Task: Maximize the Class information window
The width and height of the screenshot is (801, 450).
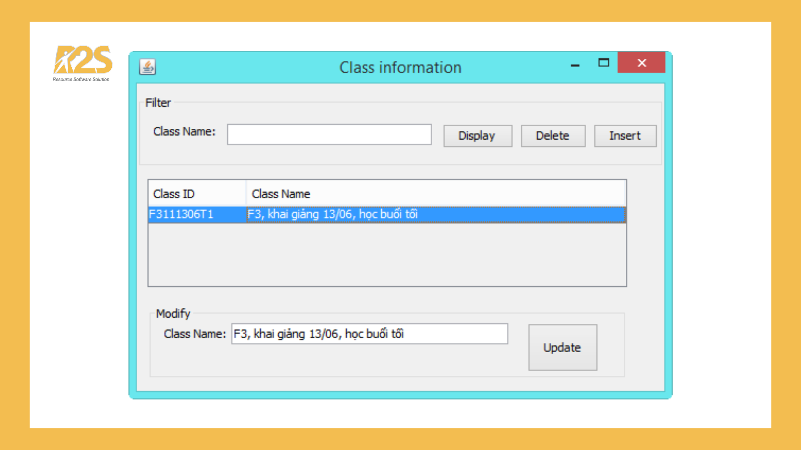Action: click(603, 63)
